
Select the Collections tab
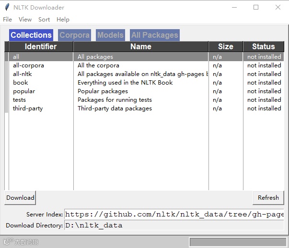click(x=31, y=35)
